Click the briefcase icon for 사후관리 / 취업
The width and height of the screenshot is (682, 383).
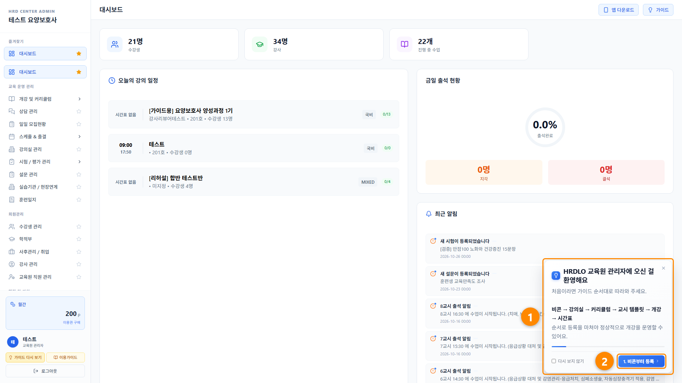[x=12, y=252]
